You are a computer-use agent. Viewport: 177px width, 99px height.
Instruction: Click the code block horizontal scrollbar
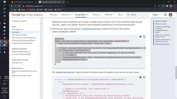pos(98,68)
